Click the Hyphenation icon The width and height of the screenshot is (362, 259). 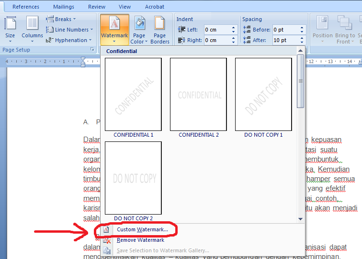pos(50,40)
